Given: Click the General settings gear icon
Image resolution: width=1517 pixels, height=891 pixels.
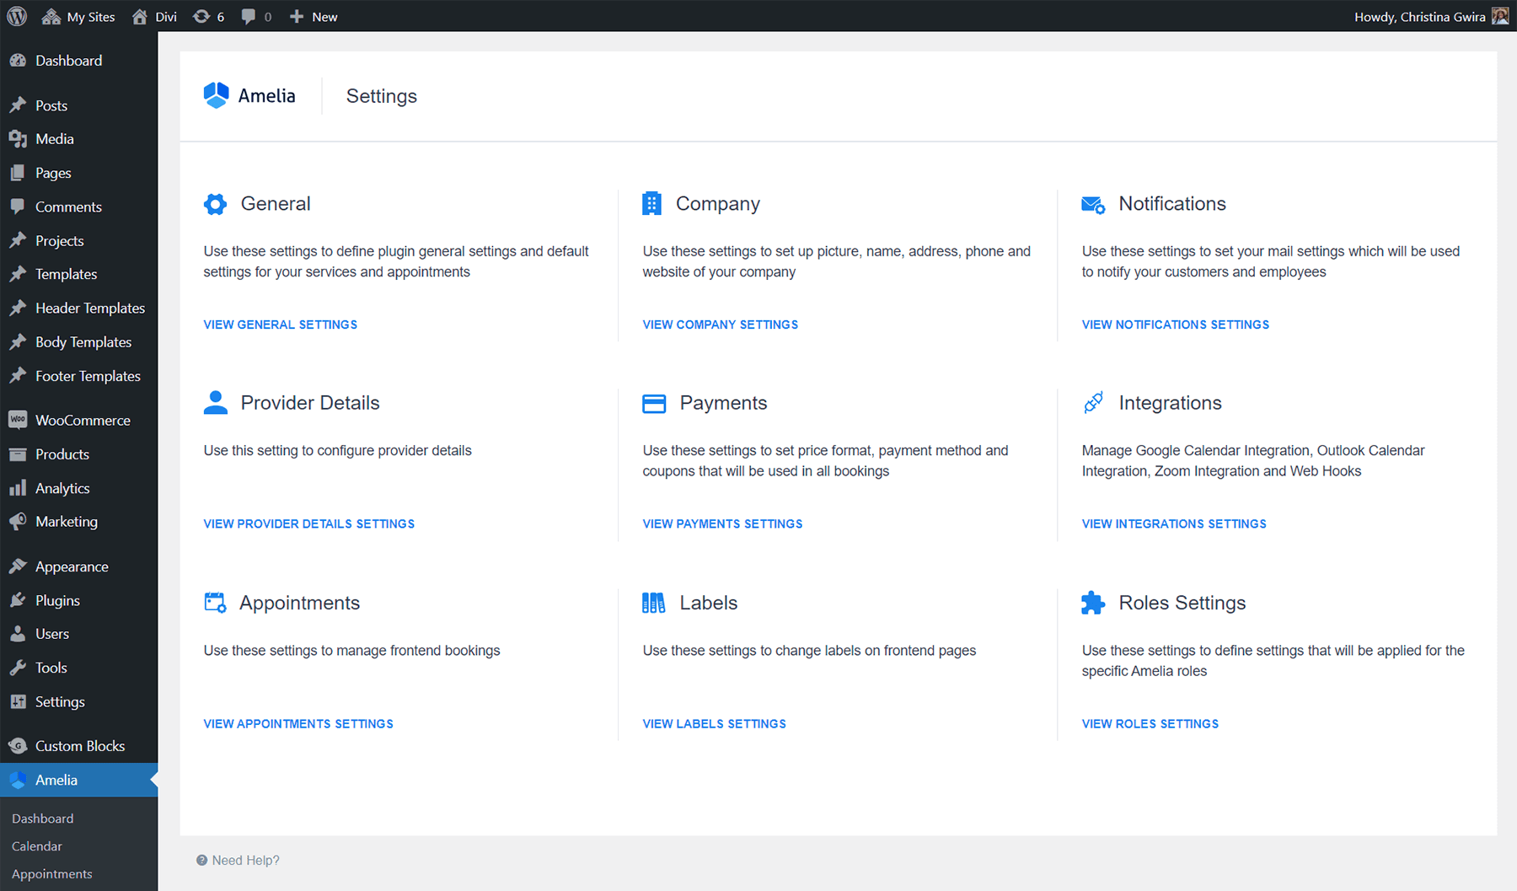Looking at the screenshot, I should coord(215,204).
